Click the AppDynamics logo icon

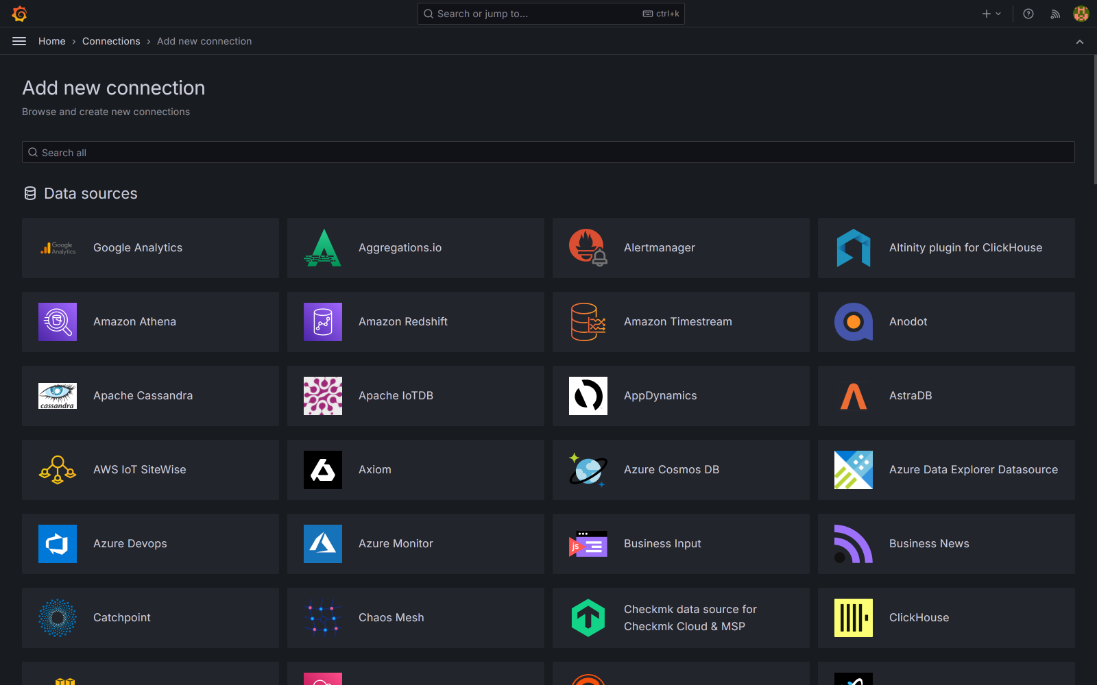tap(588, 396)
